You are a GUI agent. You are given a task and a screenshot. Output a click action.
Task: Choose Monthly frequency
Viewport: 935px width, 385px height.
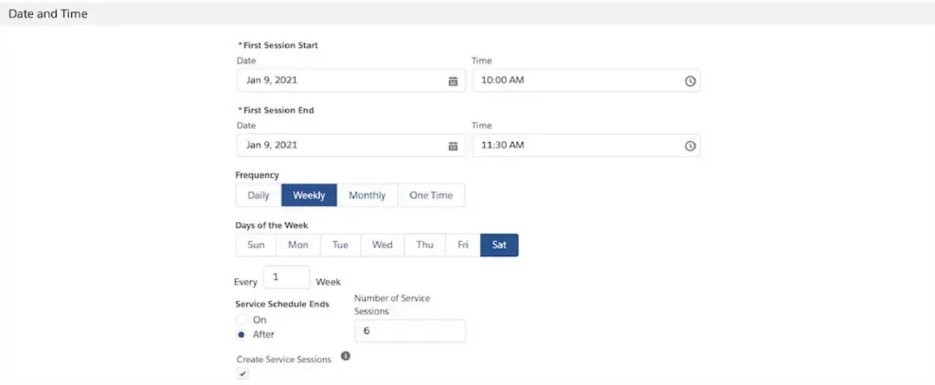[x=367, y=195]
